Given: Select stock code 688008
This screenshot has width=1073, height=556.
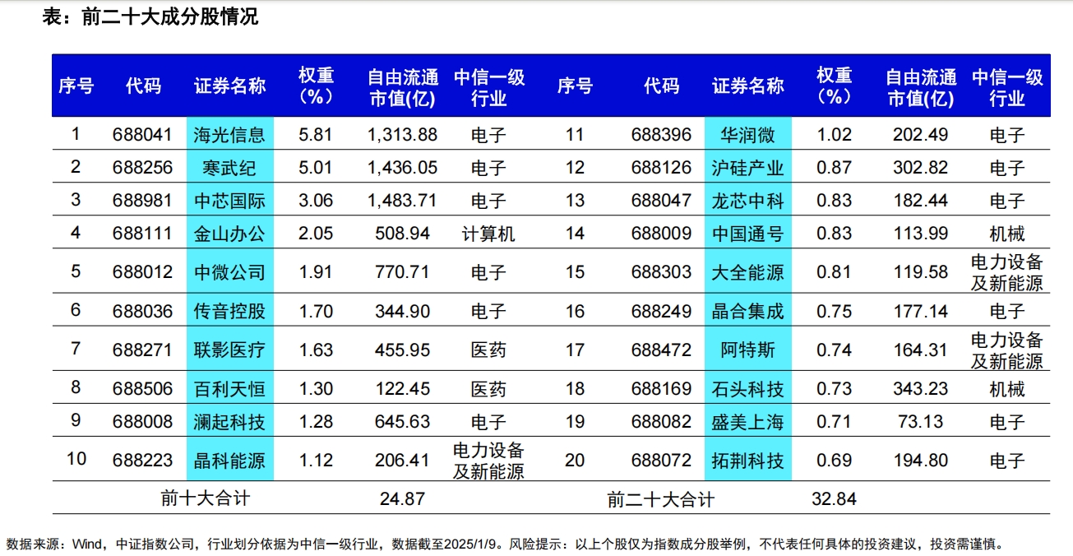Looking at the screenshot, I should pos(143,422).
